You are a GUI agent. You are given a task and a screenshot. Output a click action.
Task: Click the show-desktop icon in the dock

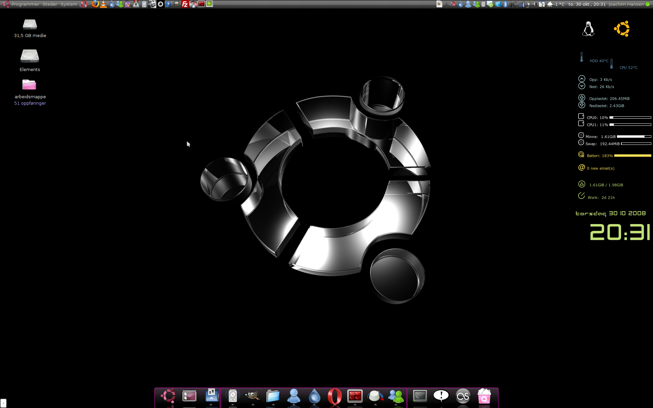click(x=212, y=396)
